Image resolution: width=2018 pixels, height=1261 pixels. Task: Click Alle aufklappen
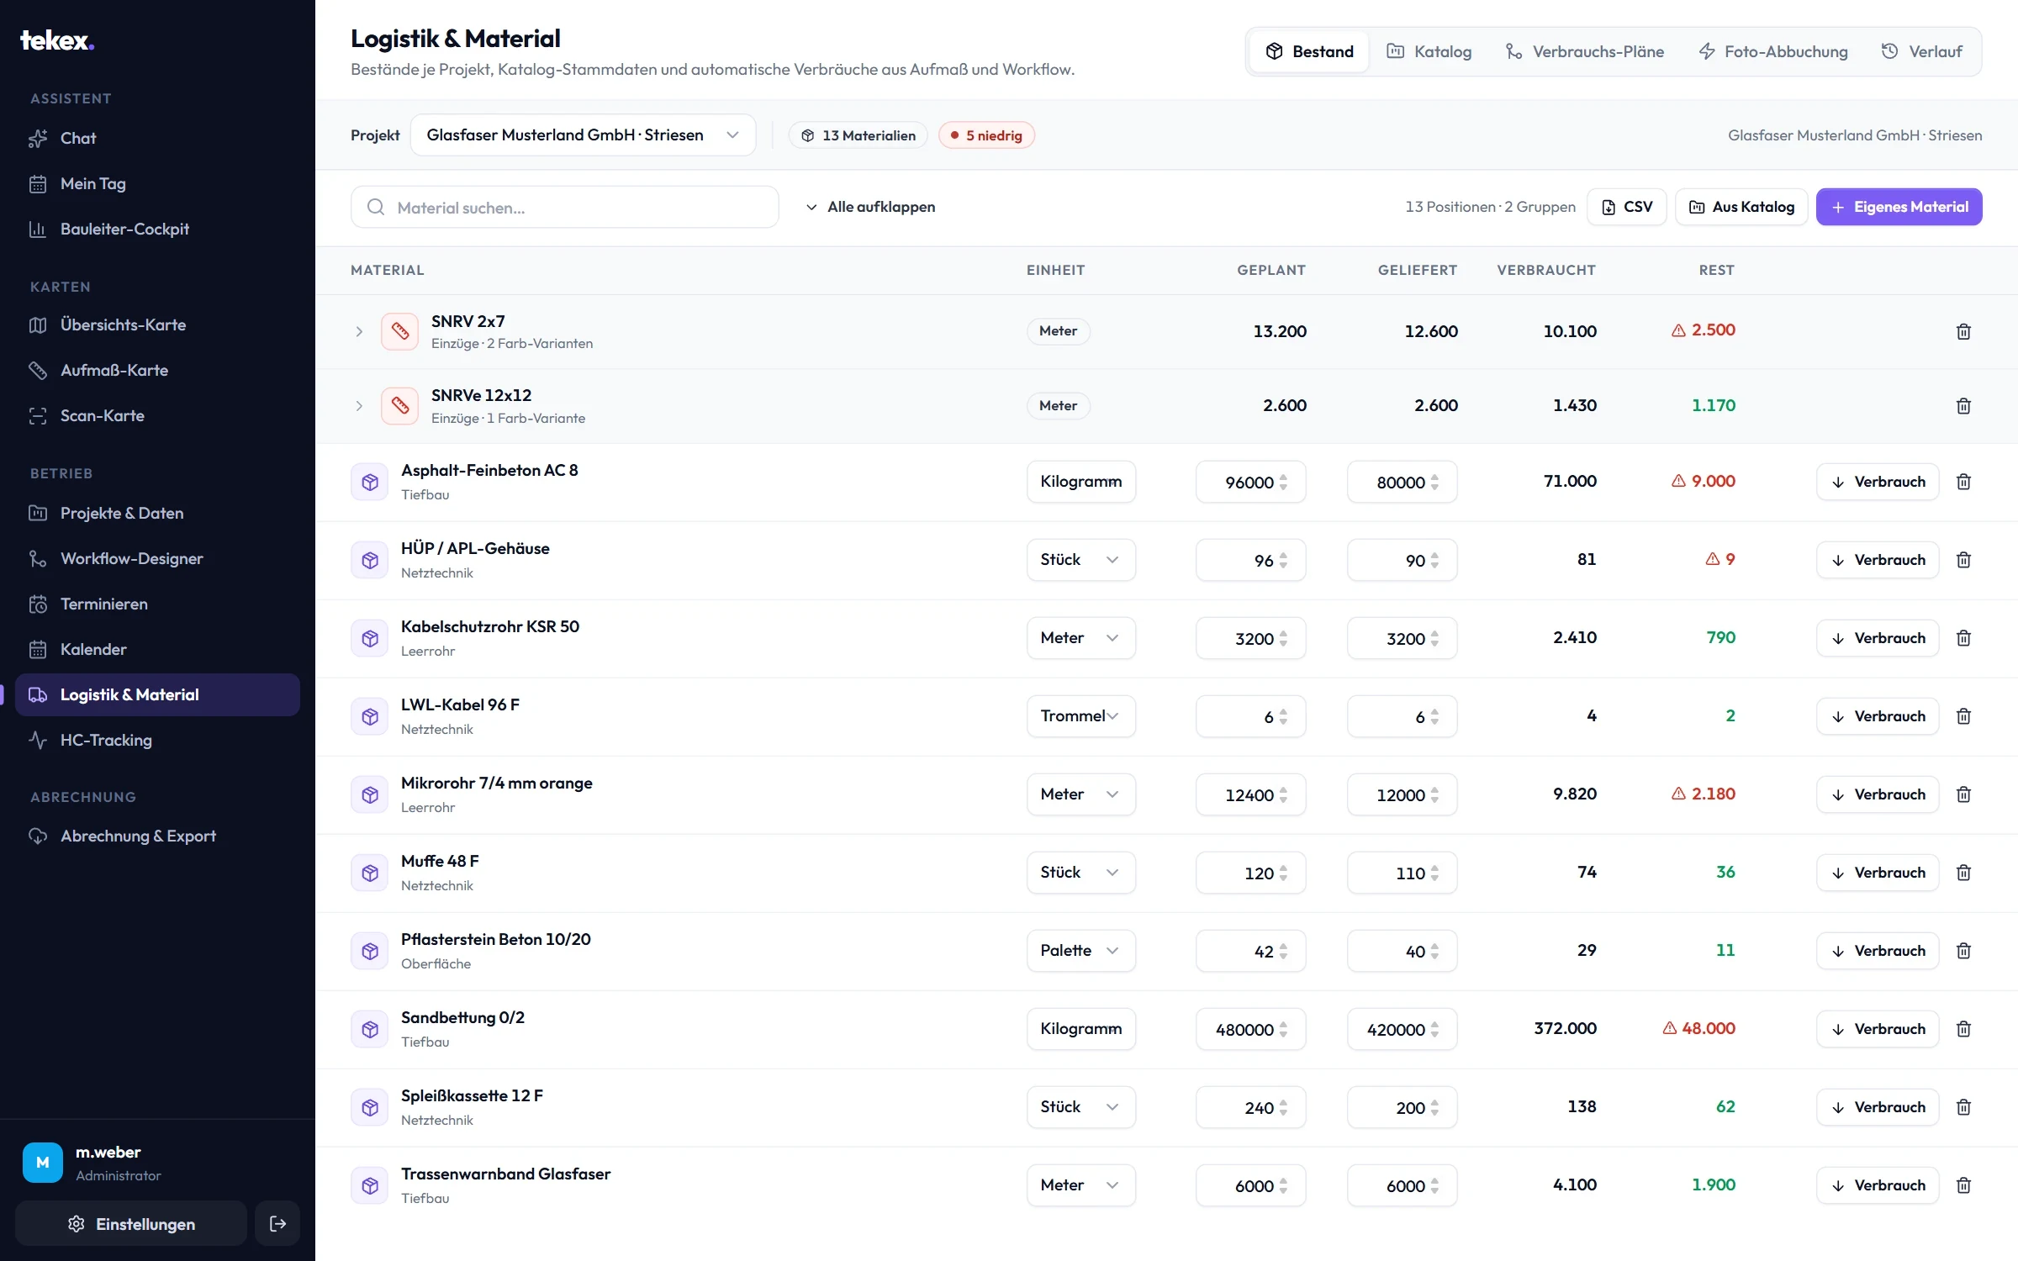870,207
